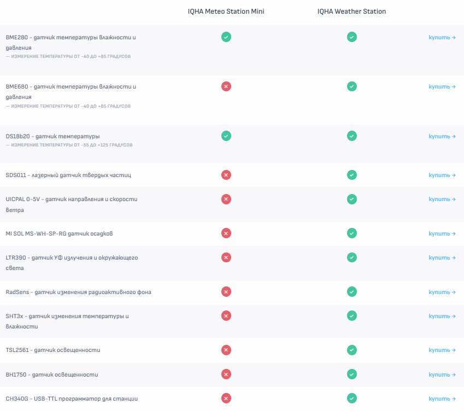The height and width of the screenshot is (411, 464).
Task: Click the red cross in the TSL2561 row
Action: 226,350
